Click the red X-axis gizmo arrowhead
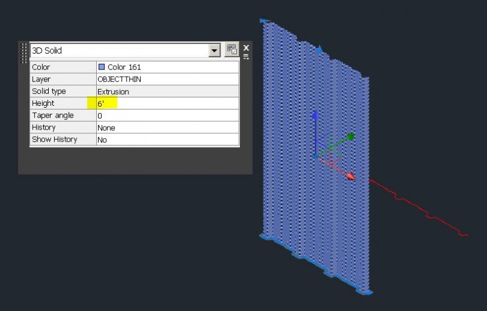Viewport: 487px width, 311px height. tap(351, 176)
